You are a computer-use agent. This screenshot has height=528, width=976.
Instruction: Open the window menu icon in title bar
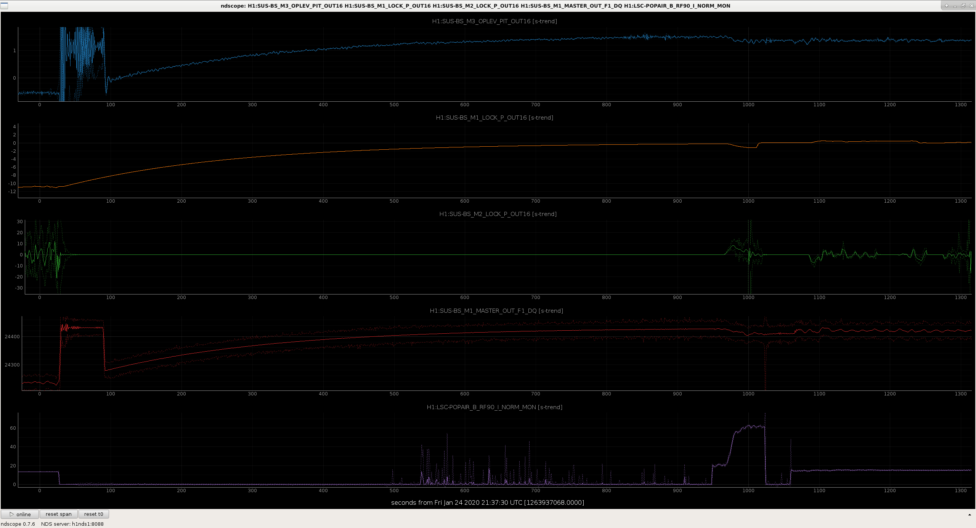(4, 6)
